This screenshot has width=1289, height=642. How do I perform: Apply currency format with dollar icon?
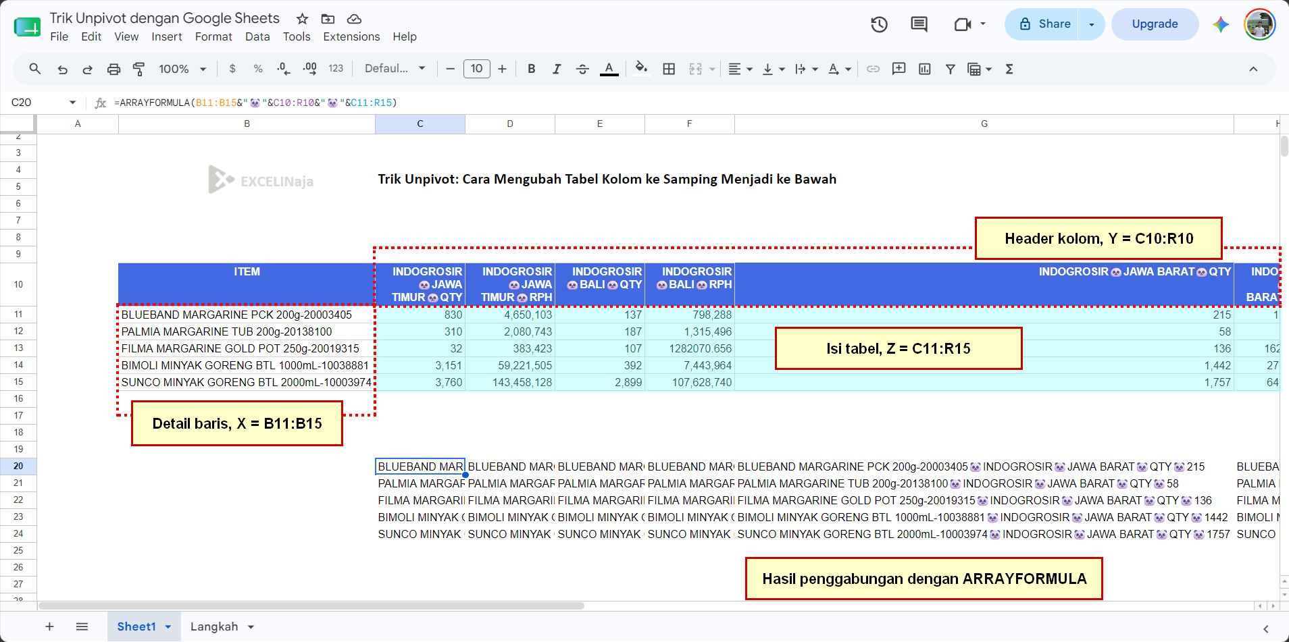232,69
